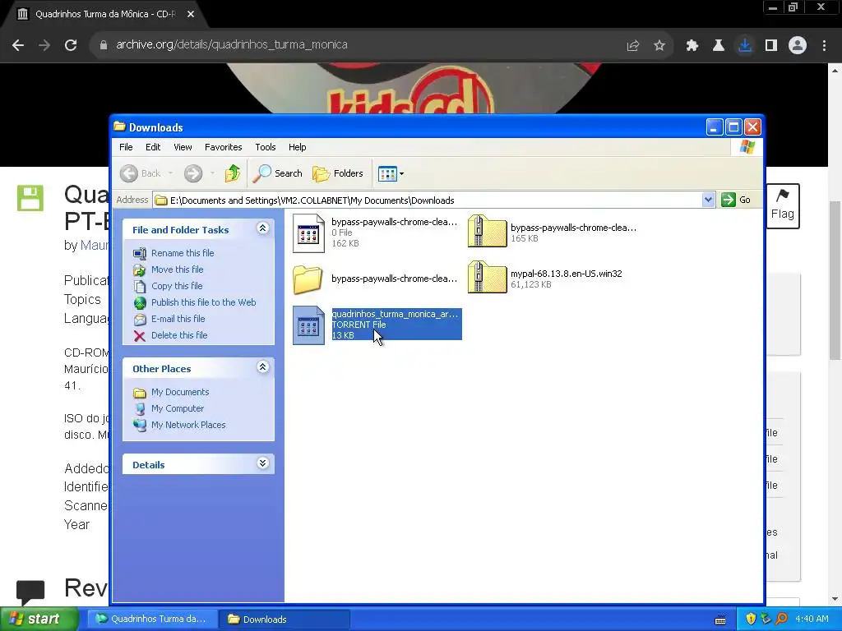Click the security shield tray icon
The height and width of the screenshot is (631, 842).
[751, 619]
